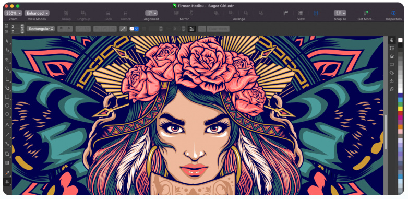This screenshot has height=199, width=408.
Task: Click the document icon in the title bar
Action: point(175,6)
